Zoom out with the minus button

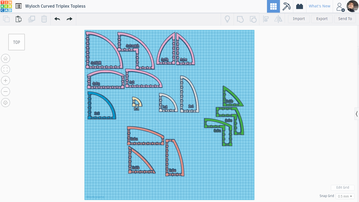6,92
